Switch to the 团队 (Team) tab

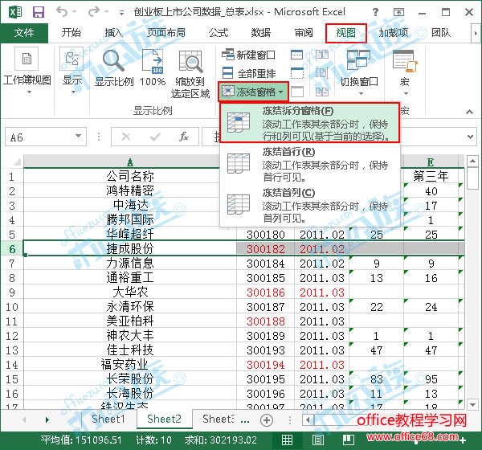[441, 33]
